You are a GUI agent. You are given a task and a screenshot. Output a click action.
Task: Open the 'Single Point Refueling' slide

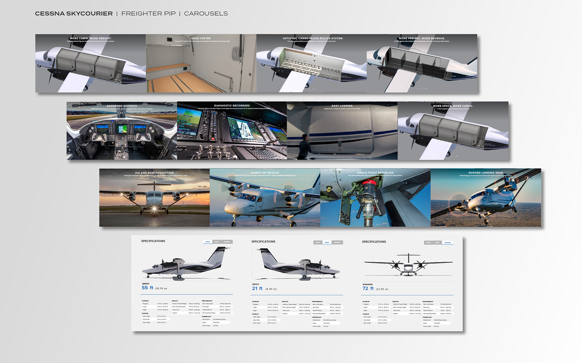point(375,198)
